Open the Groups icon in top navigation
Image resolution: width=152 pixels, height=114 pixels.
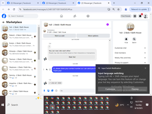88,16
